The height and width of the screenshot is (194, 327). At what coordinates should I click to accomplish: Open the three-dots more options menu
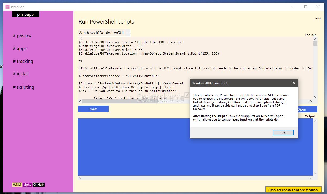[x=318, y=19]
